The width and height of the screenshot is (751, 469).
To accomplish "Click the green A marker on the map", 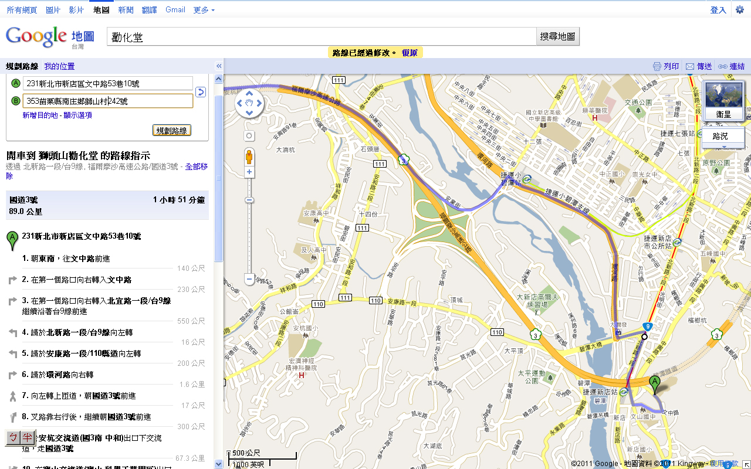I will [x=655, y=385].
